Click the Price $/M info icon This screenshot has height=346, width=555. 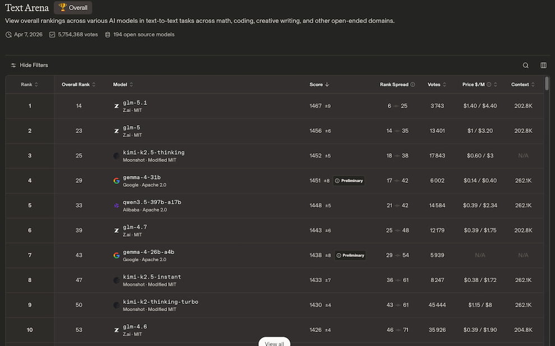point(489,85)
